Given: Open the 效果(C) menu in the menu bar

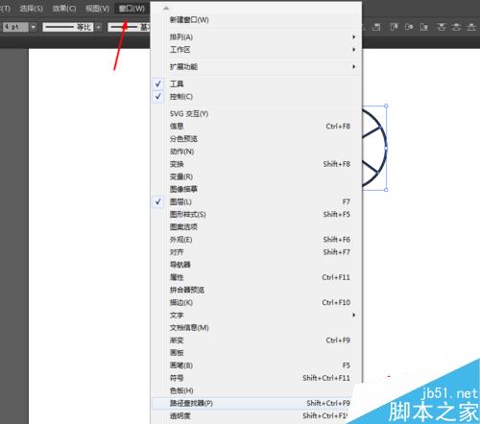Looking at the screenshot, I should coord(64,9).
